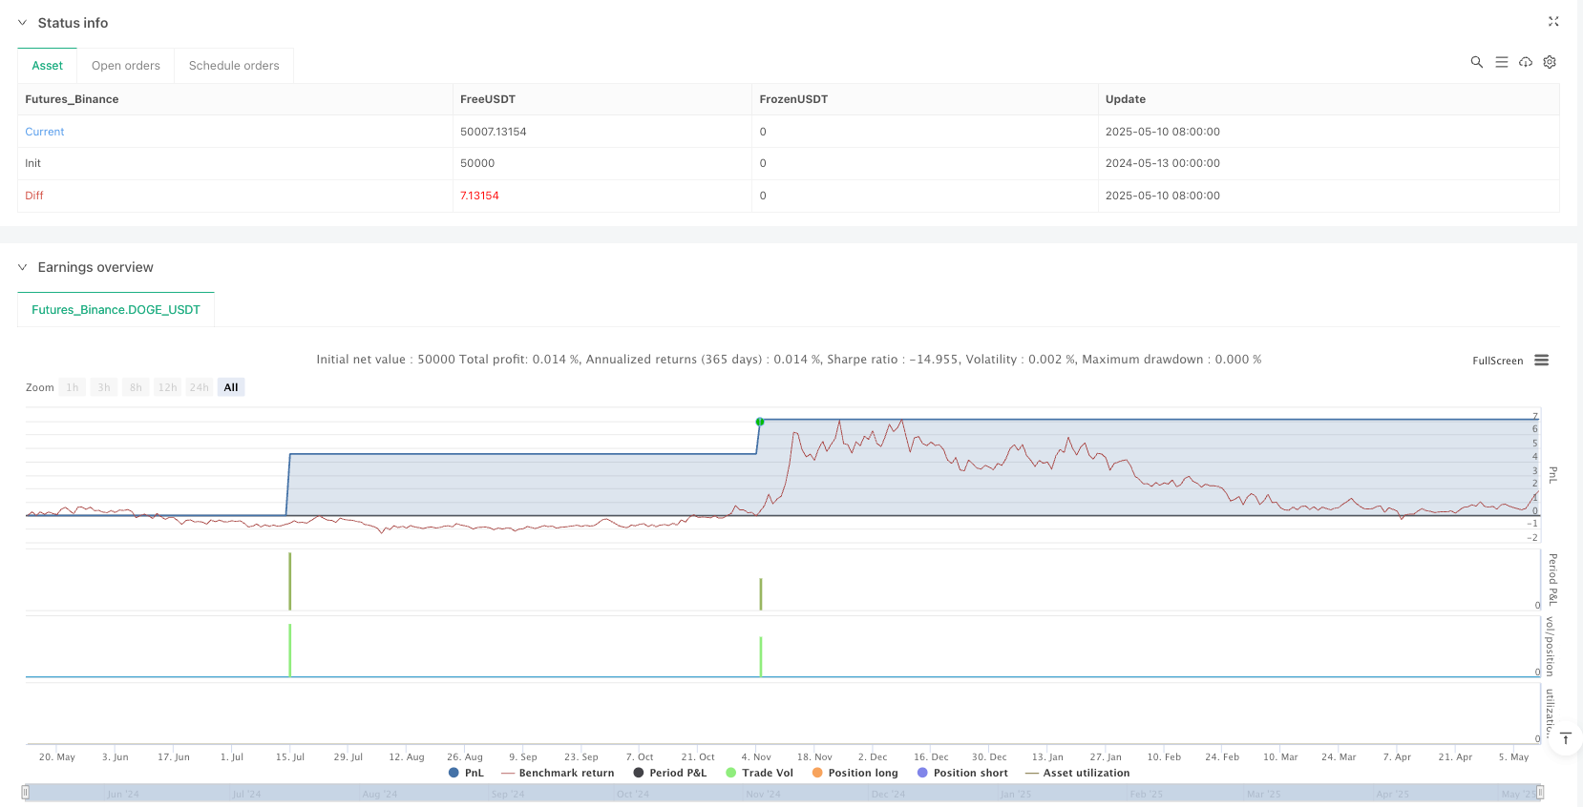Toggle the PnL series in legend
The width and height of the screenshot is (1583, 807).
coord(466,773)
